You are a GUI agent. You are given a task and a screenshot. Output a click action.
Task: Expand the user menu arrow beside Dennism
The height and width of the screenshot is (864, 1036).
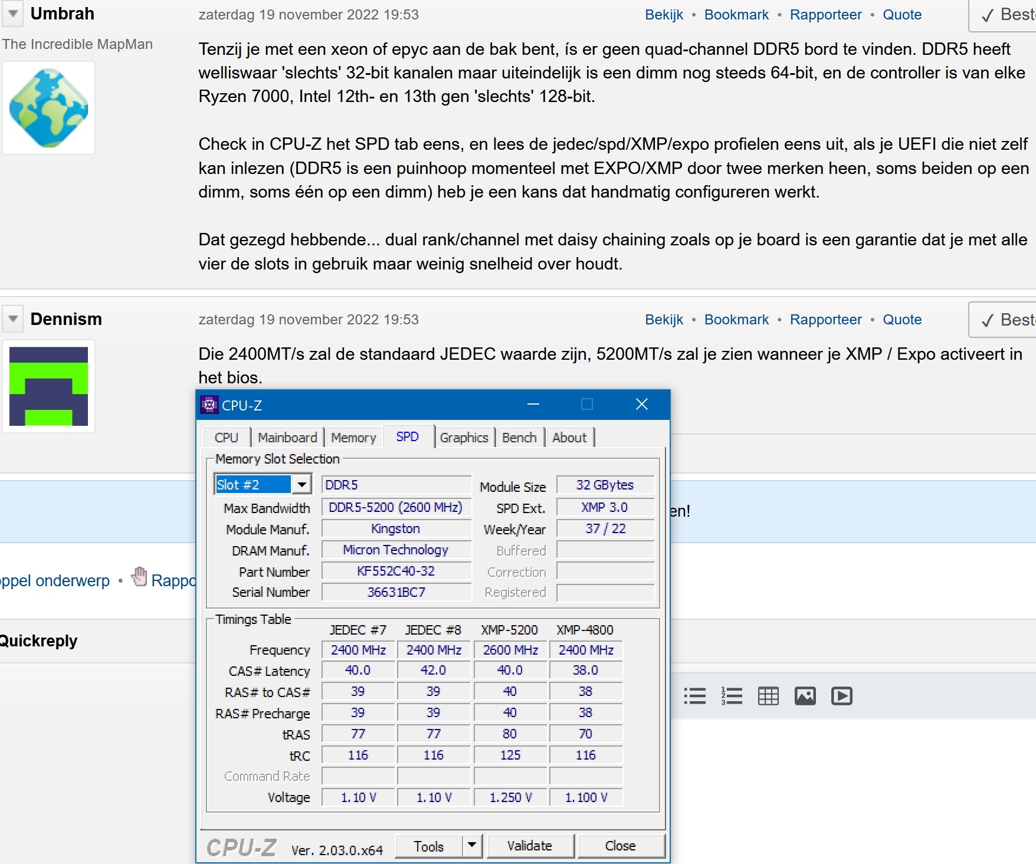tap(13, 319)
